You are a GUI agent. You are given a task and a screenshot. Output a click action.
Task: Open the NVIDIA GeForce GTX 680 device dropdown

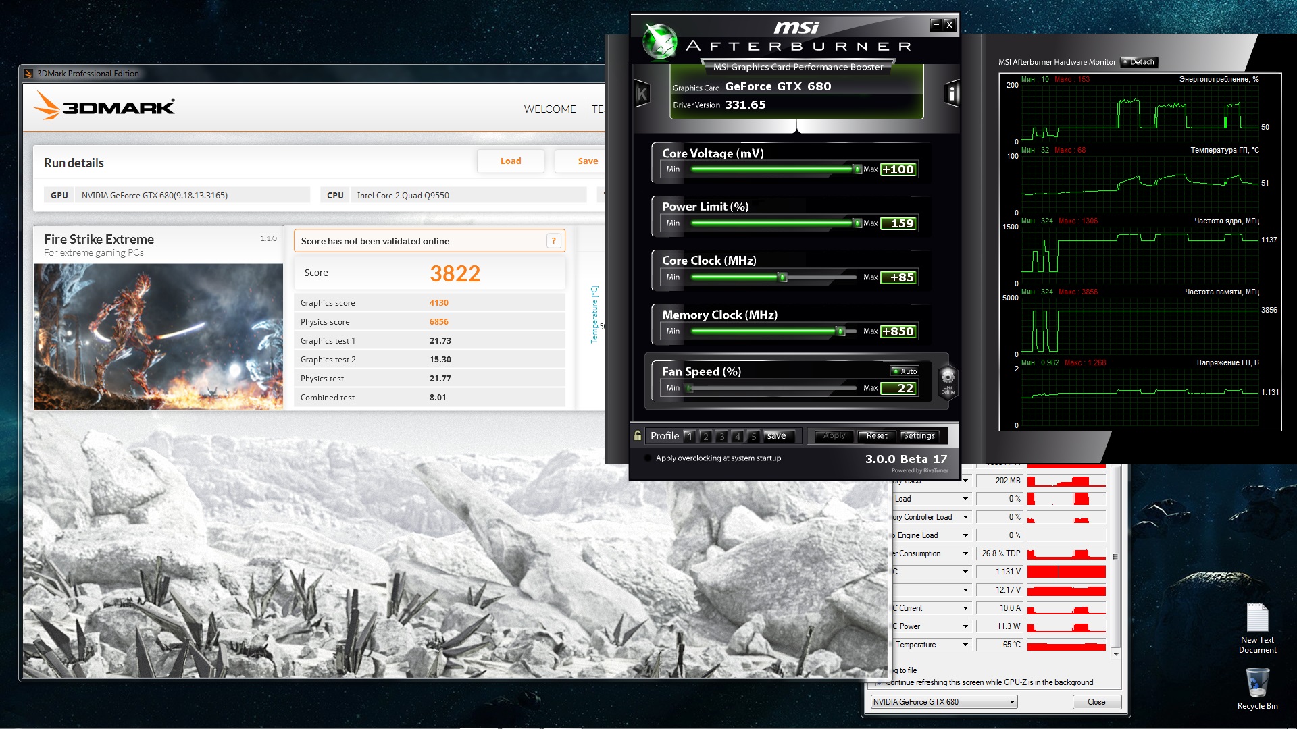[944, 702]
